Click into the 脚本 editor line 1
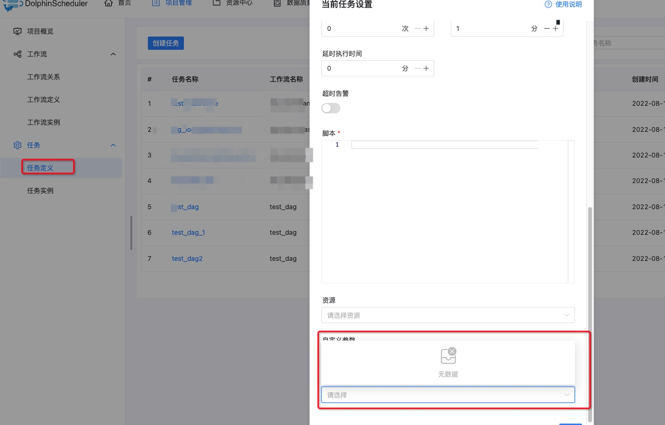 click(445, 145)
